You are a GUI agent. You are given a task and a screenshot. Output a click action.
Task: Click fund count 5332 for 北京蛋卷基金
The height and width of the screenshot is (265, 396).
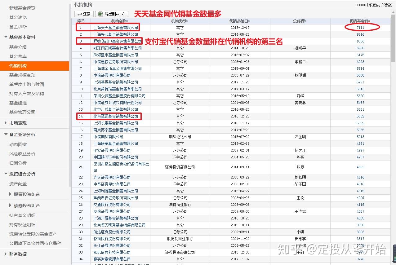pos(360,116)
